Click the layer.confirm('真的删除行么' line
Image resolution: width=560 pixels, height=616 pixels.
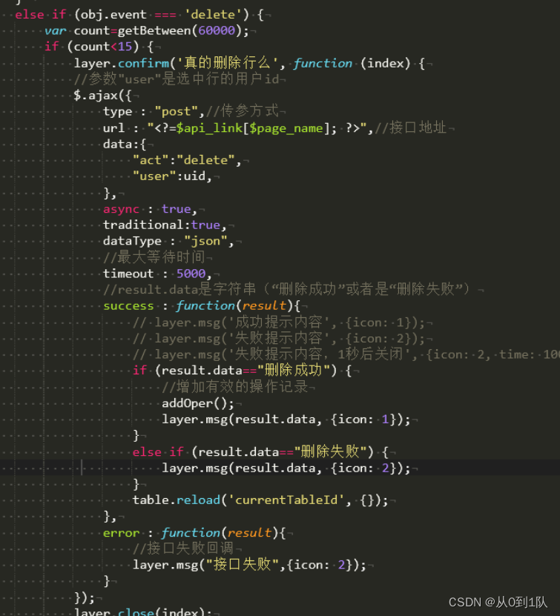tap(249, 63)
